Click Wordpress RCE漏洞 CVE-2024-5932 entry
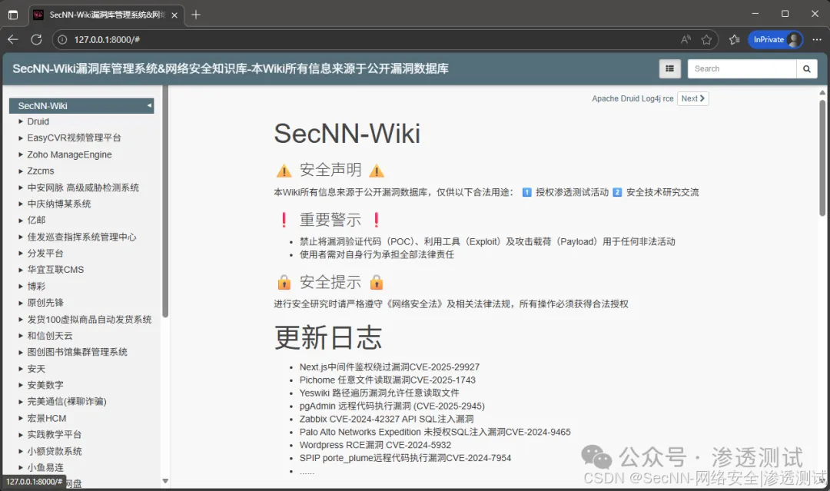Image resolution: width=830 pixels, height=491 pixels. 375,445
